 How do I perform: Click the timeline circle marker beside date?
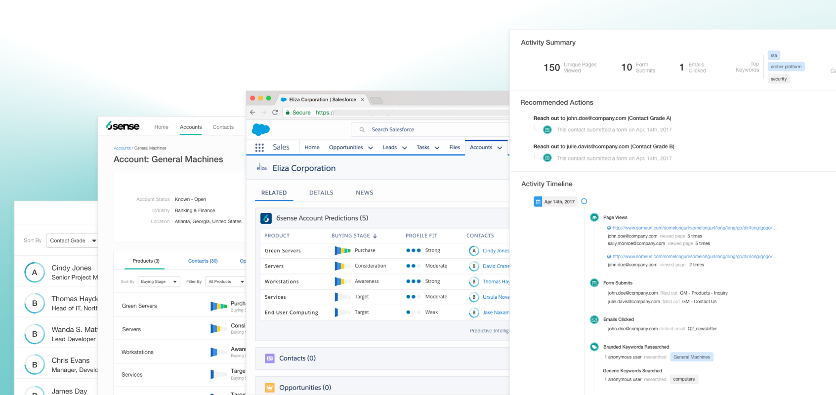pyautogui.click(x=584, y=201)
